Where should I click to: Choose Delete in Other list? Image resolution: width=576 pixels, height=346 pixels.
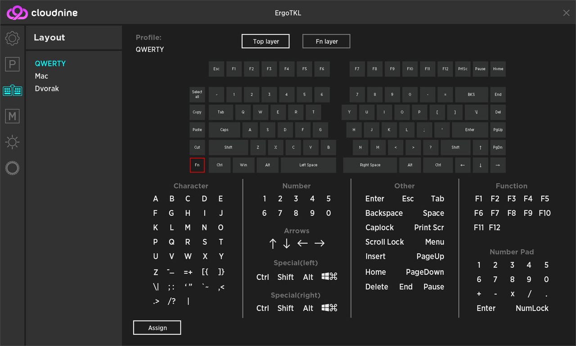tap(377, 287)
